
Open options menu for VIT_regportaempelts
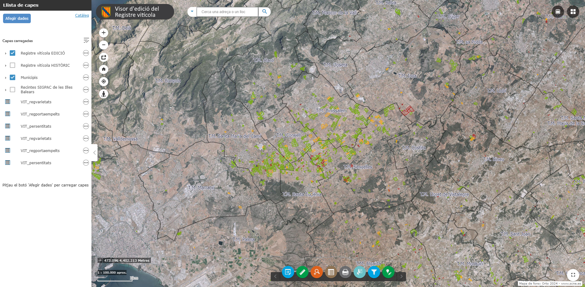point(86,114)
